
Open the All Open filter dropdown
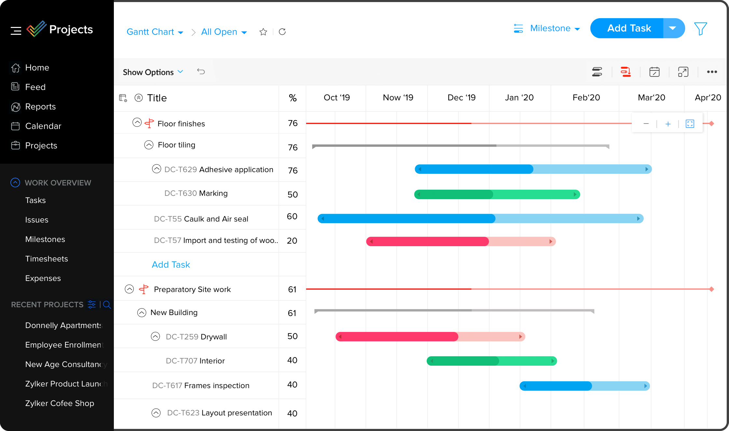tap(223, 31)
